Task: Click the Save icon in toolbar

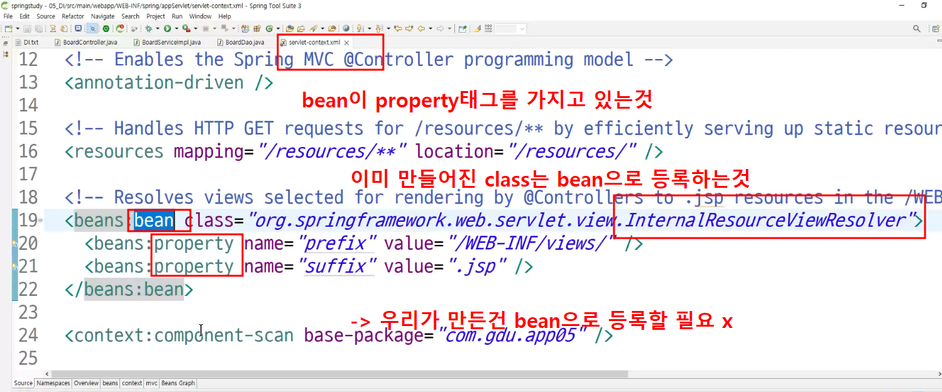Action: [27, 28]
